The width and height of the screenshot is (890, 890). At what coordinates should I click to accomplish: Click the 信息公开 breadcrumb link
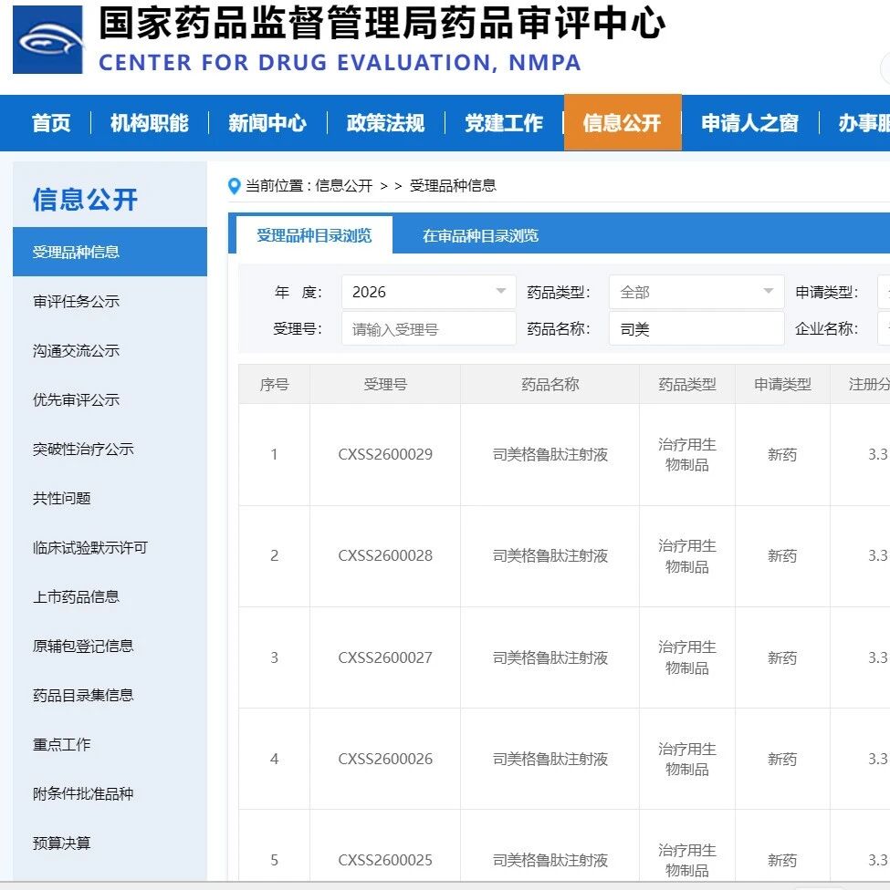tap(344, 186)
